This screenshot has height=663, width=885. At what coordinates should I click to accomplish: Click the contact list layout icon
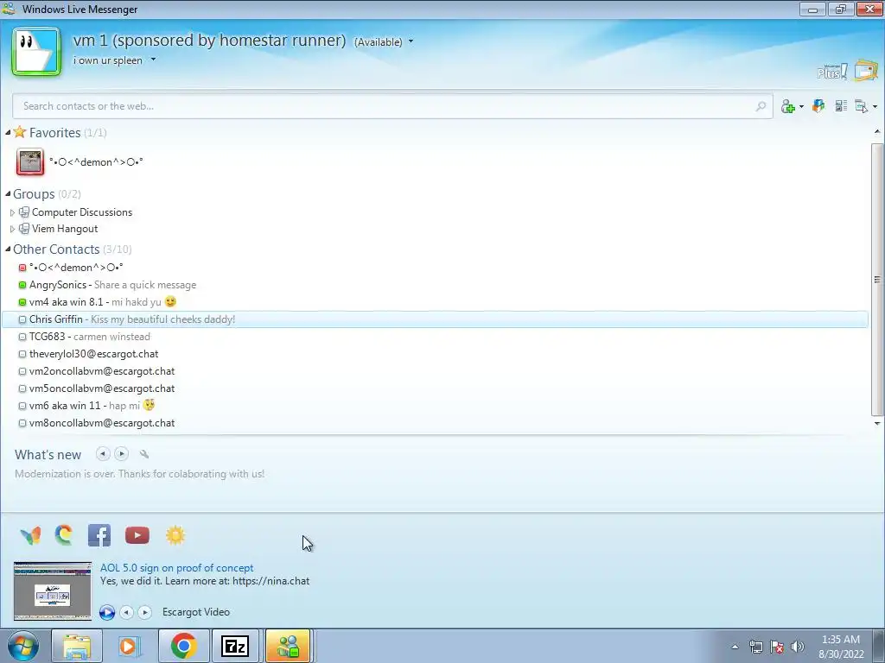tap(841, 106)
